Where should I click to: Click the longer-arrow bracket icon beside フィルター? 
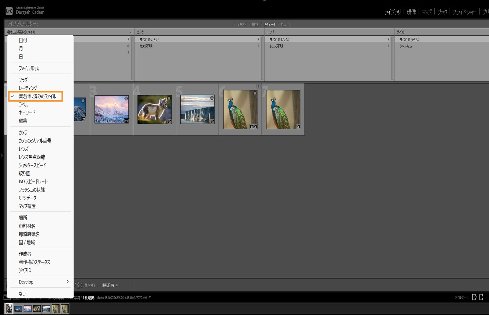tap(474, 297)
